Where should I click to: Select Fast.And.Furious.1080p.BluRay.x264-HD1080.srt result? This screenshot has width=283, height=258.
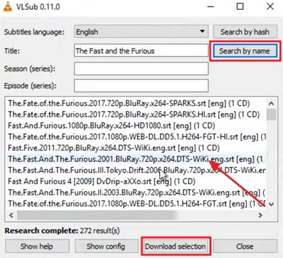click(137, 126)
